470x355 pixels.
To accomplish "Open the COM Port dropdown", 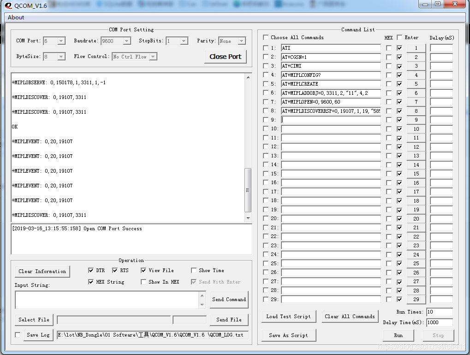I will (x=61, y=41).
